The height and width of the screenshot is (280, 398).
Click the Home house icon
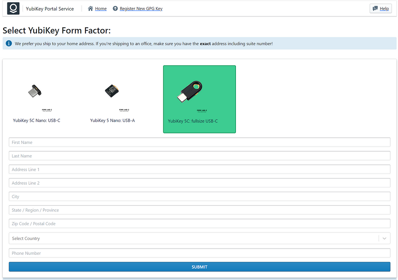point(90,9)
